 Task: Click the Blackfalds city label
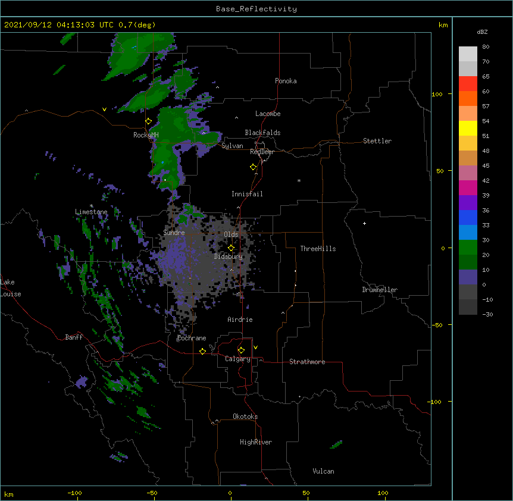[262, 133]
